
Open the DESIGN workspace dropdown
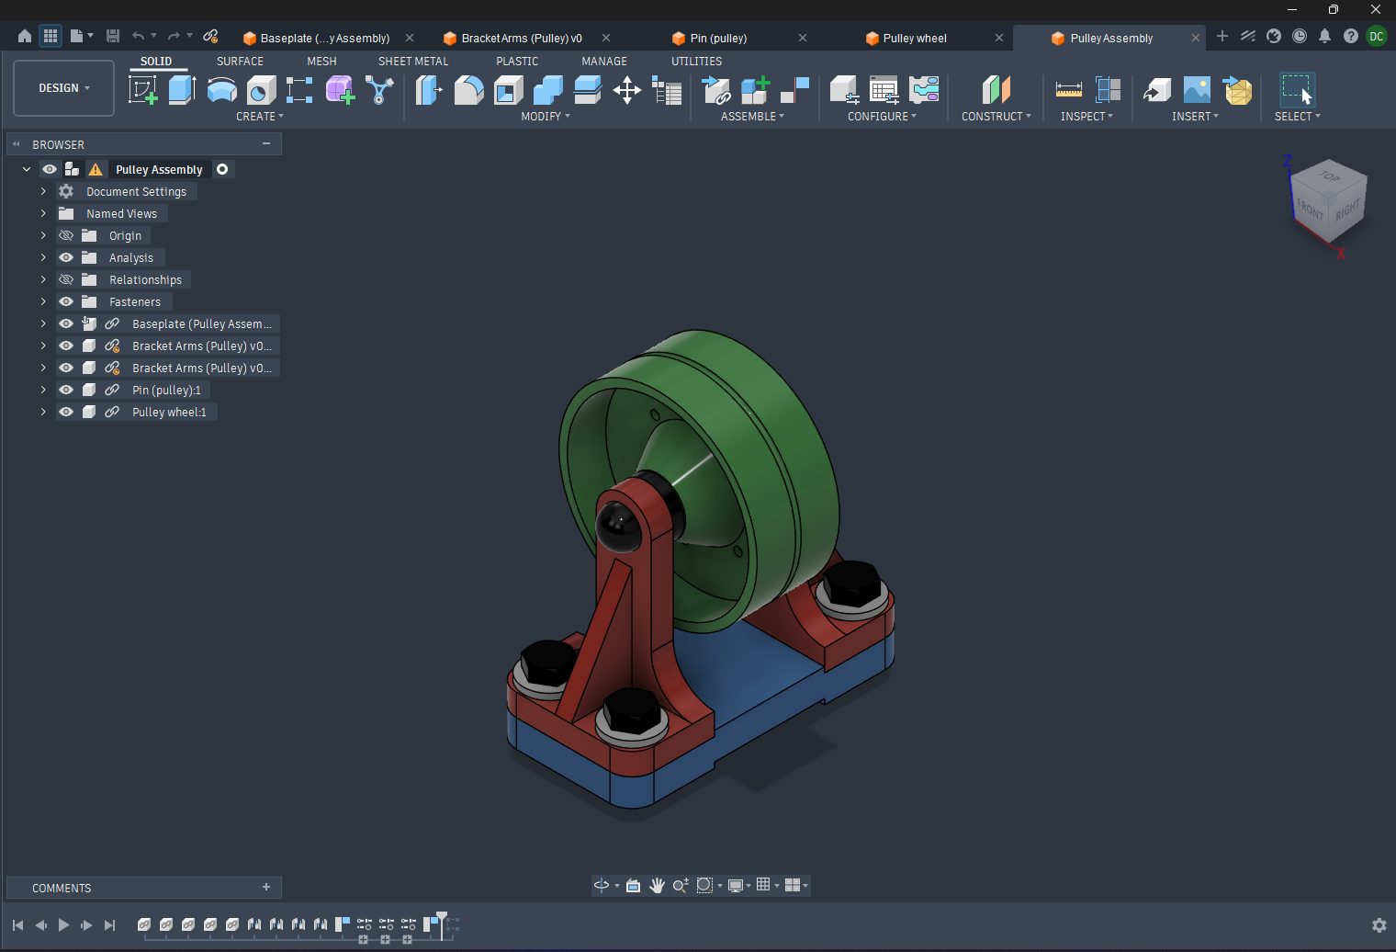tap(64, 88)
